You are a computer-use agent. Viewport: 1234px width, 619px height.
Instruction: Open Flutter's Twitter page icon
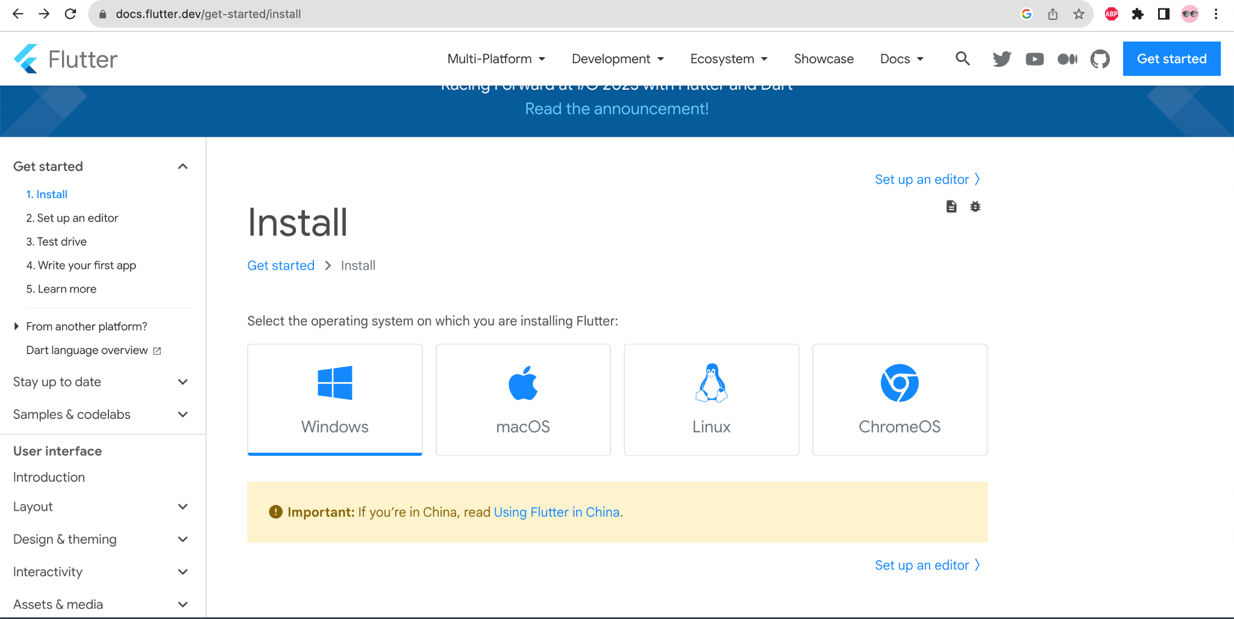click(1001, 59)
